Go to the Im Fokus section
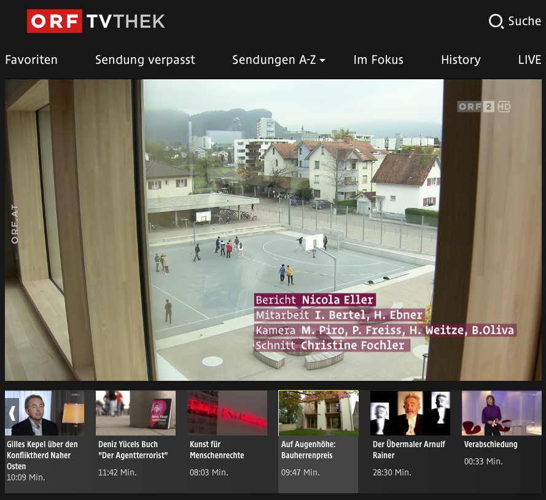This screenshot has height=500, width=546. pyautogui.click(x=378, y=60)
